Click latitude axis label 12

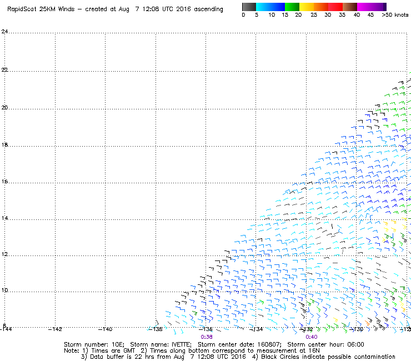point(4,254)
